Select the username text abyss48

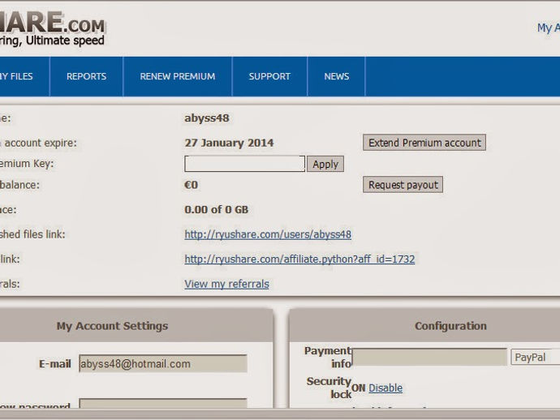coord(207,118)
